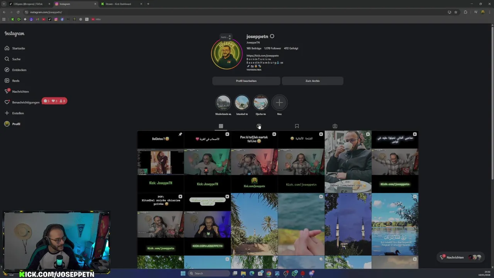Bookmark this page with the star icon

pyautogui.click(x=456, y=12)
